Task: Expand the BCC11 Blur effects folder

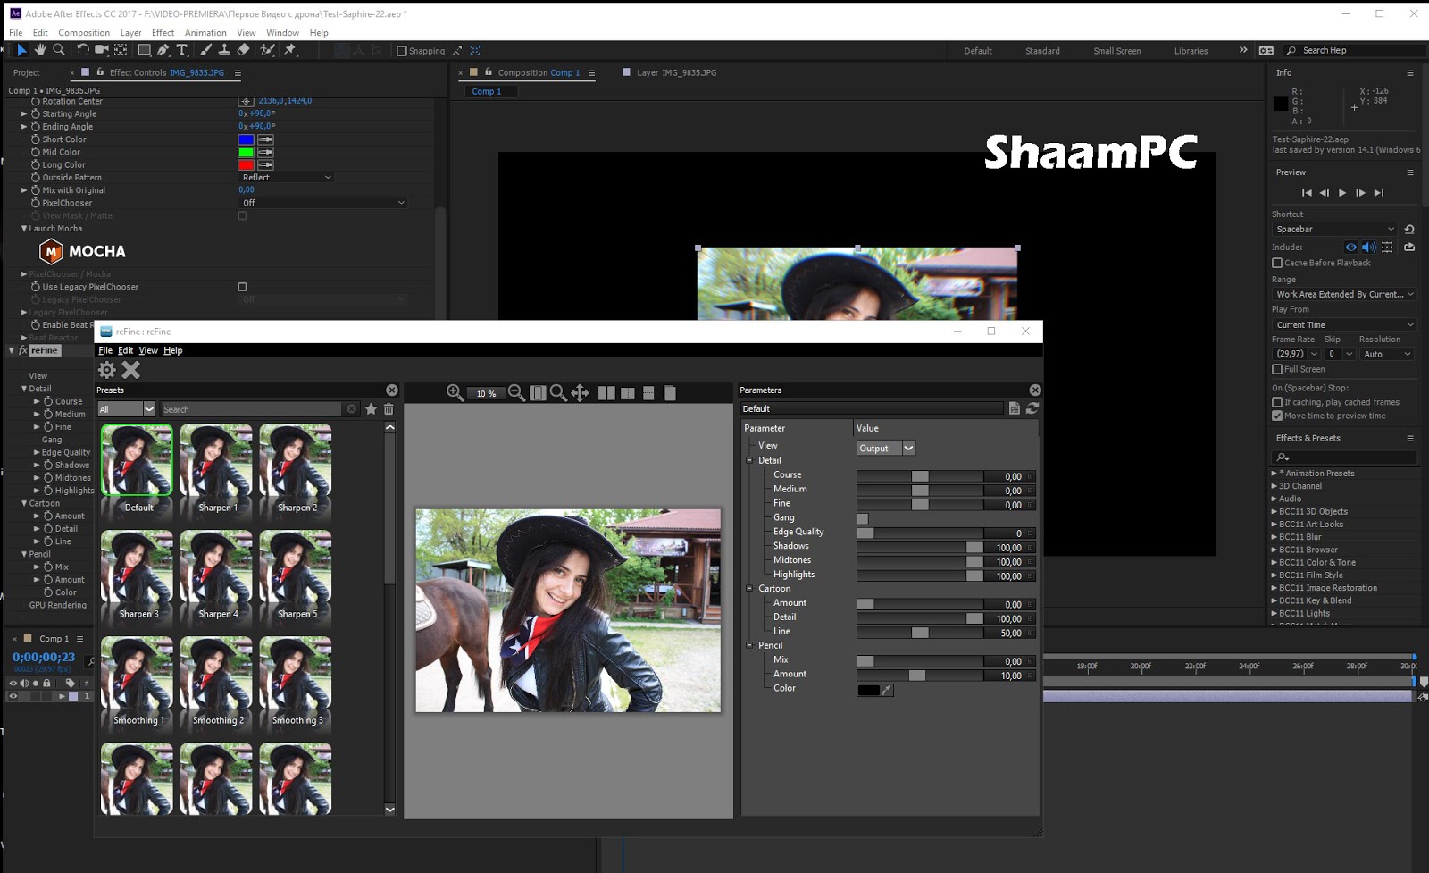Action: pyautogui.click(x=1274, y=537)
